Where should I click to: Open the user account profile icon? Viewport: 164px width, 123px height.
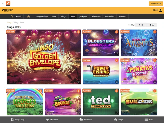(160, 10)
